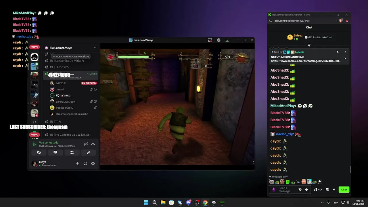
Task: Open Brave Rewards triangle icon
Action: point(347,21)
